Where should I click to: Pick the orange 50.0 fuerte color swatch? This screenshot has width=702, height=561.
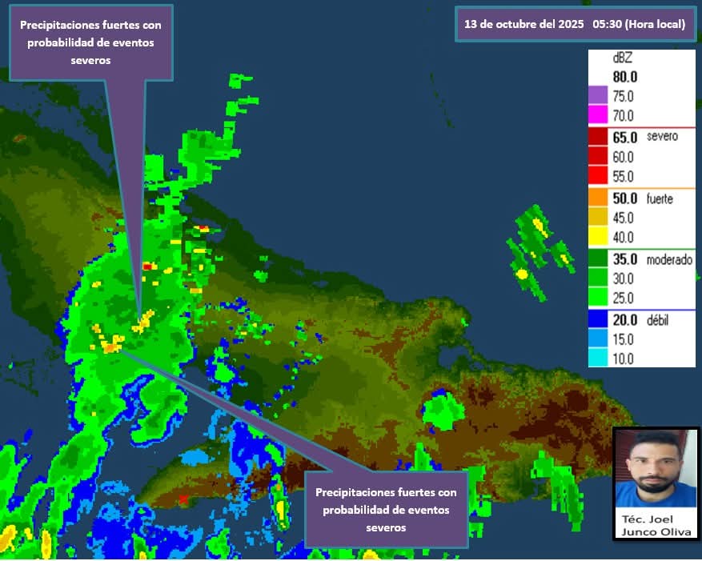[599, 198]
